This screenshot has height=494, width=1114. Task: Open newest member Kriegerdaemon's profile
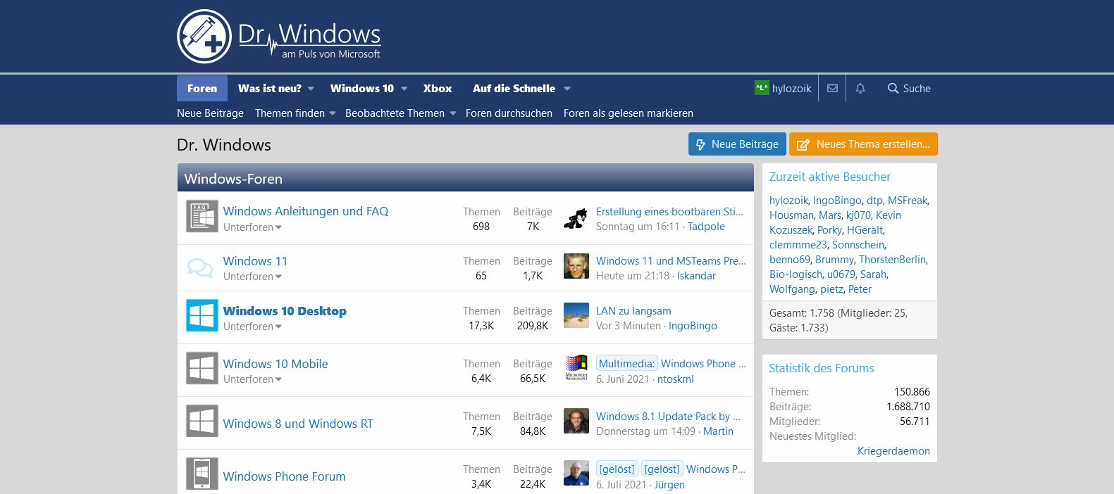[893, 451]
